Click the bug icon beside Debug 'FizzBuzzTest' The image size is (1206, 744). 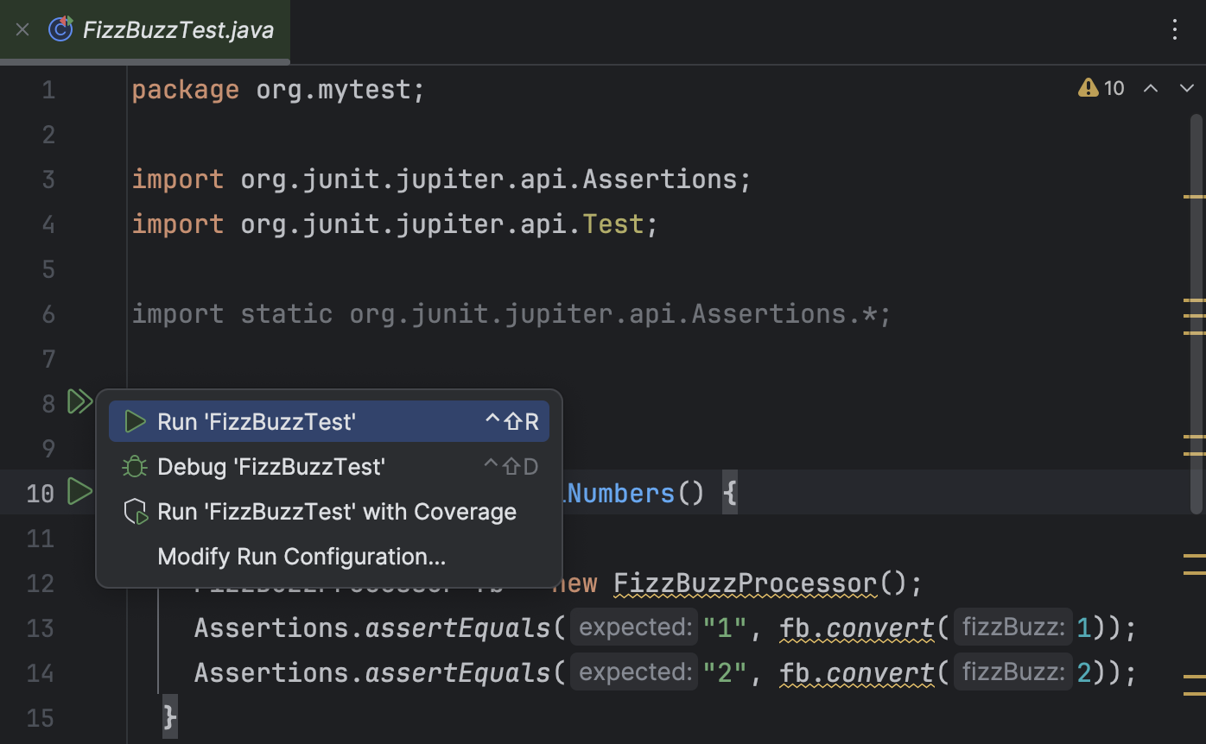coord(134,466)
